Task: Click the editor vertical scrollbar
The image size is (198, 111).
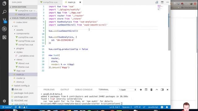Action: (169, 28)
